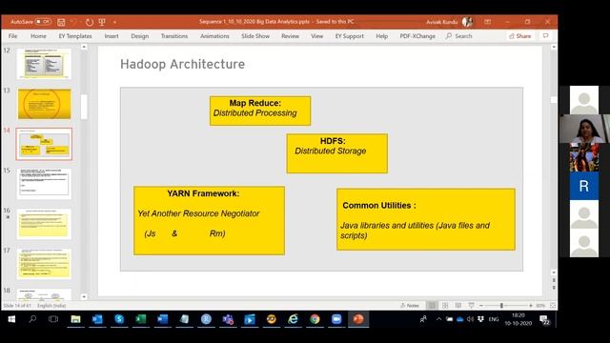Screen dimensions: 610x343
Task: Click Fit slide to window icon
Action: coord(553,306)
